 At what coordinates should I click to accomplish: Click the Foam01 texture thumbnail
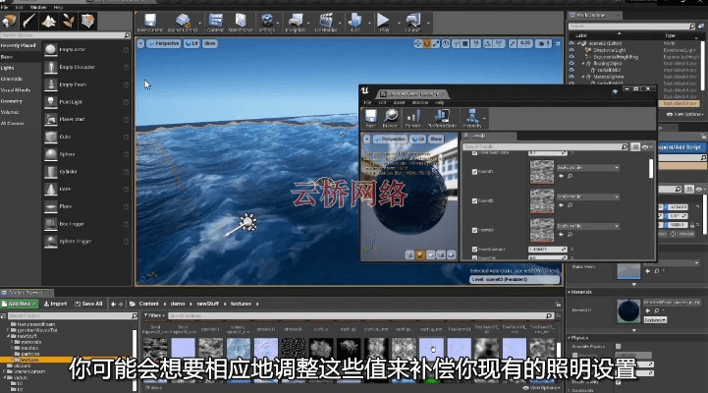pos(541,172)
